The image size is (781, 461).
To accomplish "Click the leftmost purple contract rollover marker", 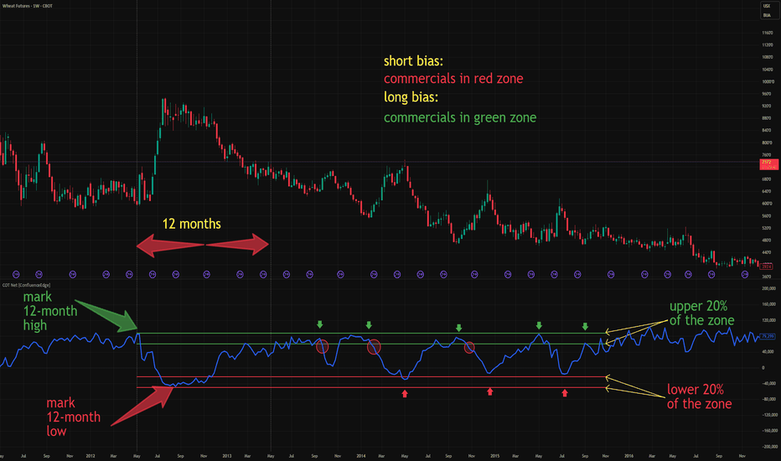I will [16, 274].
